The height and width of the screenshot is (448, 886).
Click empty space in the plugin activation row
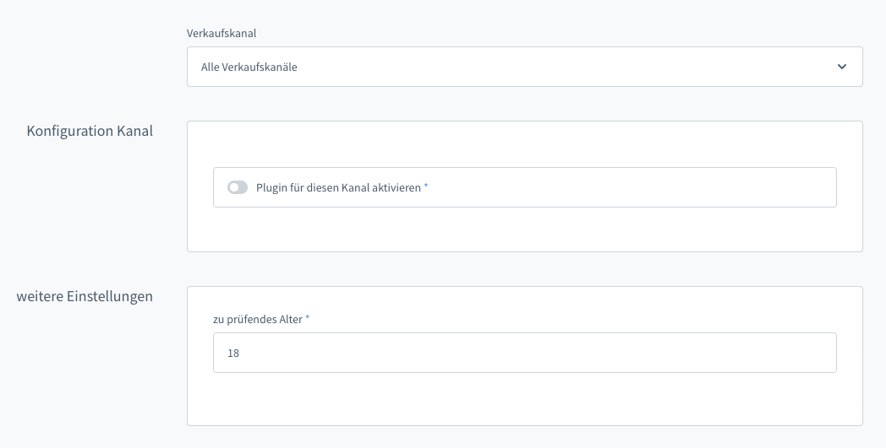click(x=634, y=187)
